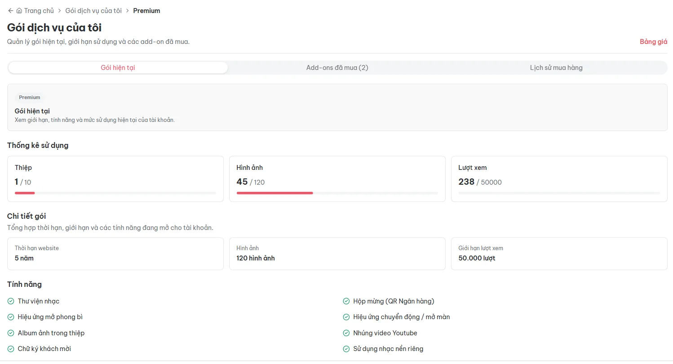Go to Trang chủ via breadcrumb text
This screenshot has height=364, width=673.
[39, 11]
